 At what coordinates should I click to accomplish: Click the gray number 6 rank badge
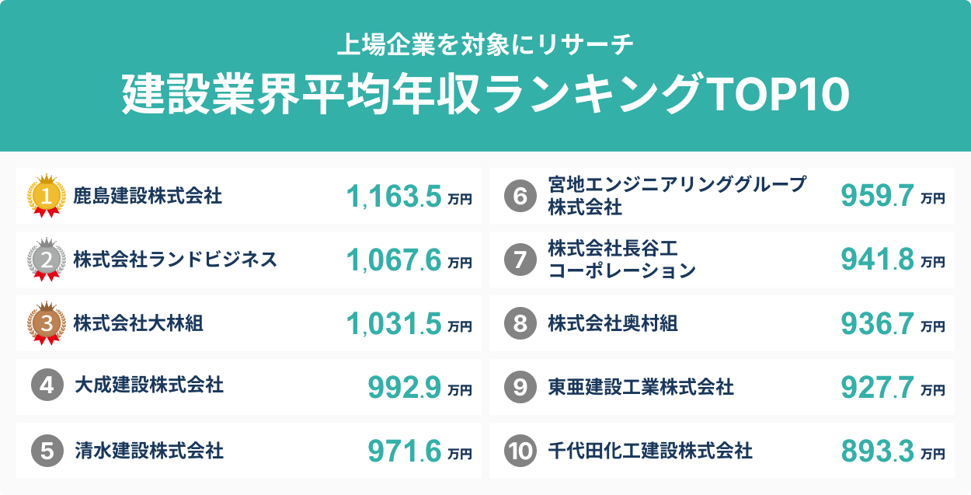pos(520,197)
